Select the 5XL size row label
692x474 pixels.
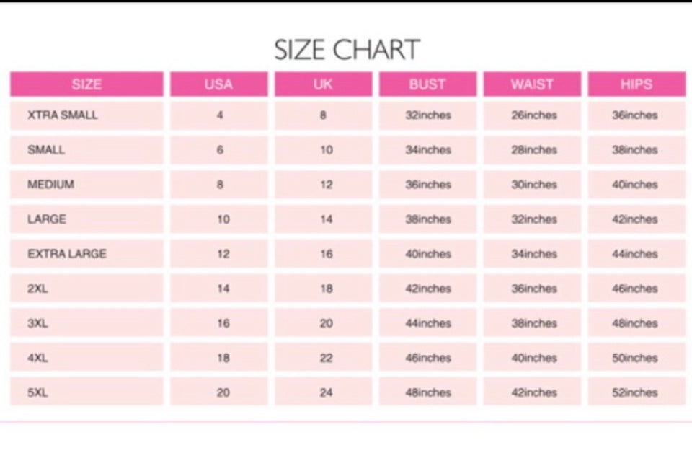(37, 392)
